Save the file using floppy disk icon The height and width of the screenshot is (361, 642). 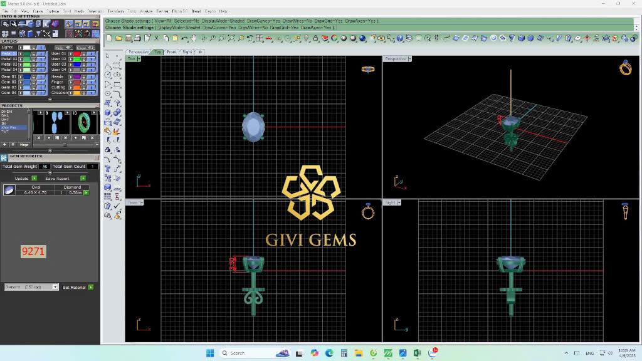click(x=128, y=38)
